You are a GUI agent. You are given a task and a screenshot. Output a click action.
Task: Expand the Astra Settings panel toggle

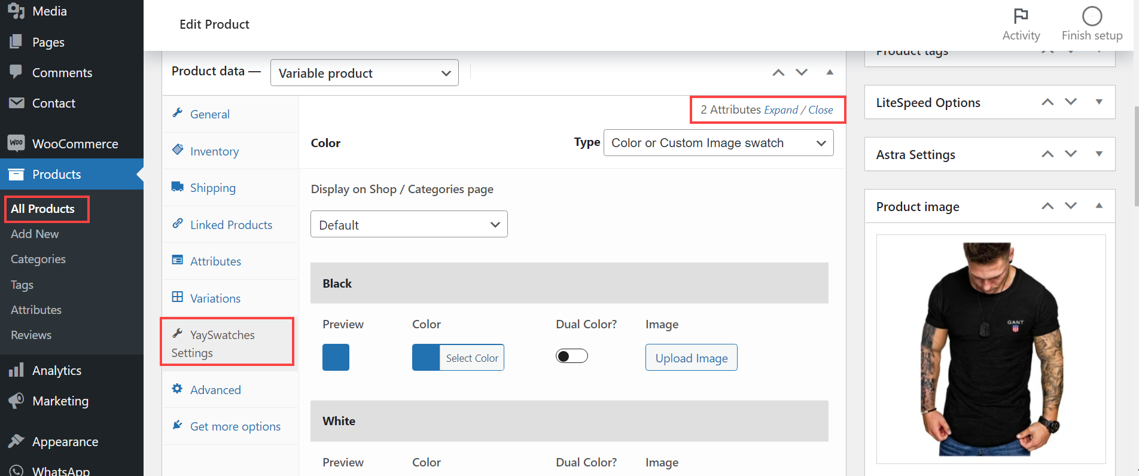1098,154
